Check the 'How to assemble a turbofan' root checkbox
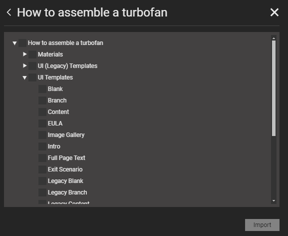The image size is (288, 236). tap(22, 43)
